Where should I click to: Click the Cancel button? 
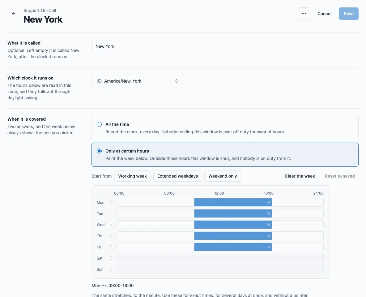(x=324, y=14)
